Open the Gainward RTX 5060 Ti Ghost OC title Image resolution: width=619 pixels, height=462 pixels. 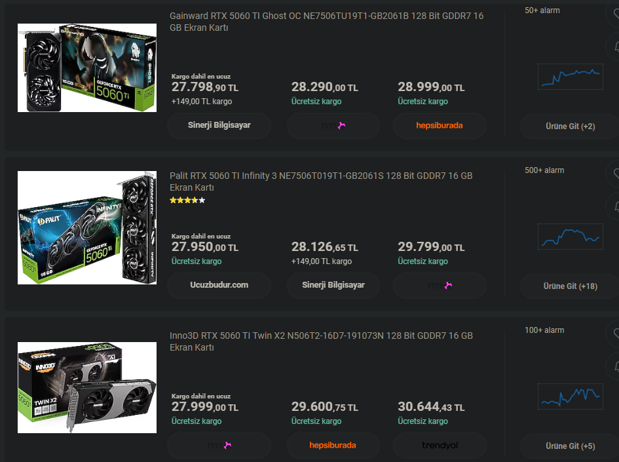pos(326,22)
